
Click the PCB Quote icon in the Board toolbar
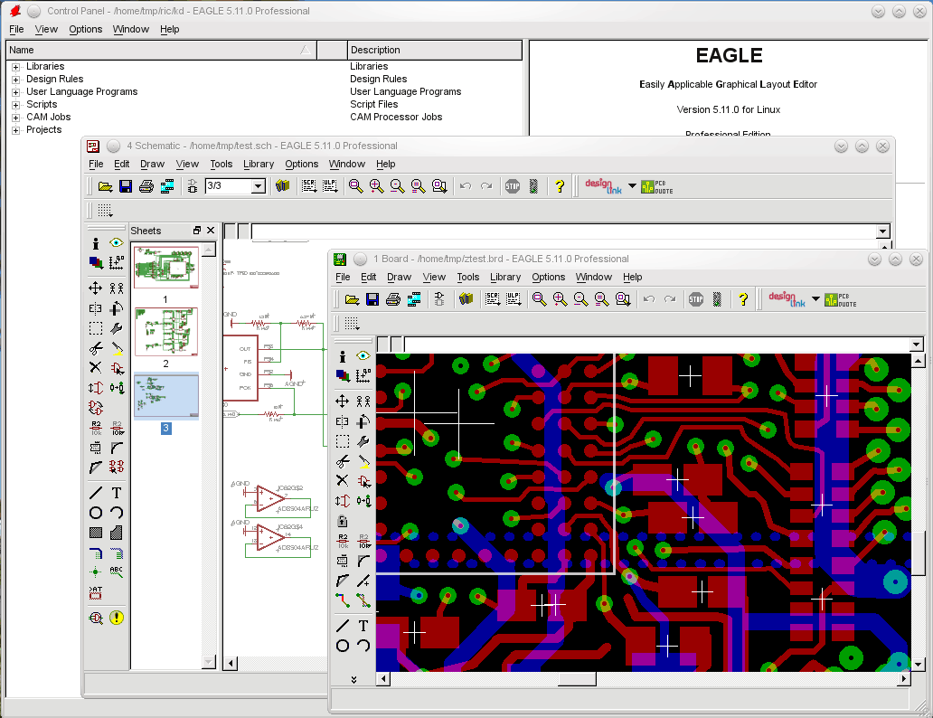click(x=840, y=300)
